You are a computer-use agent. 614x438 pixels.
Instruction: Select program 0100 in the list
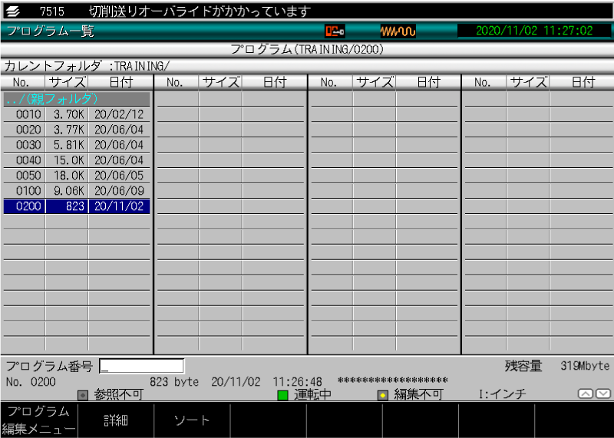(77, 191)
